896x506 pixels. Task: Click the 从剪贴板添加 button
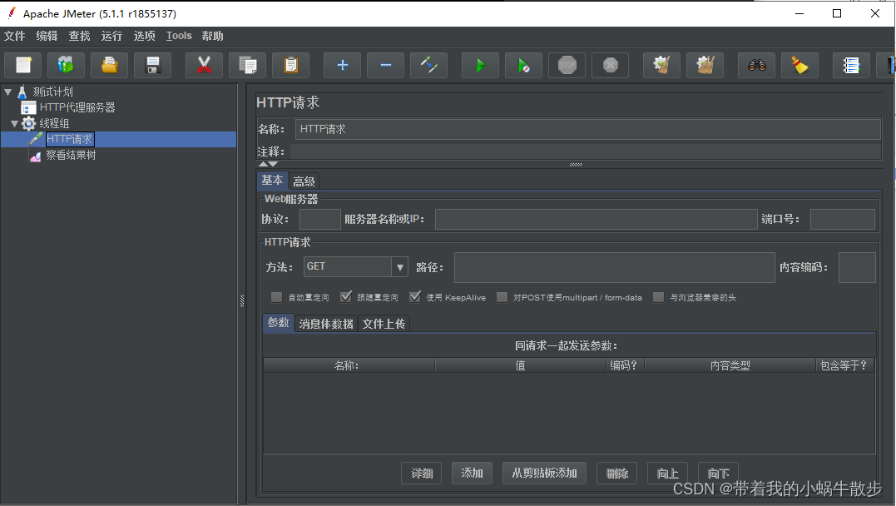pyautogui.click(x=545, y=474)
